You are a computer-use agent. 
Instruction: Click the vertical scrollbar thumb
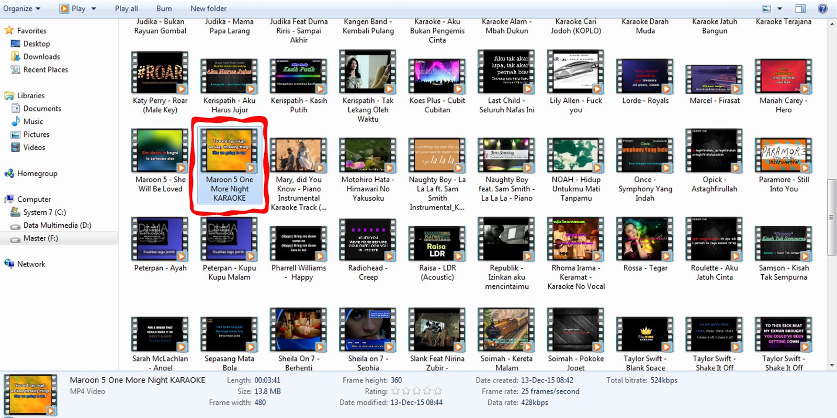[831, 217]
